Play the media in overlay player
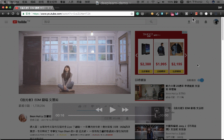Viewport: 224px width, 140px height. [x=113, y=110]
